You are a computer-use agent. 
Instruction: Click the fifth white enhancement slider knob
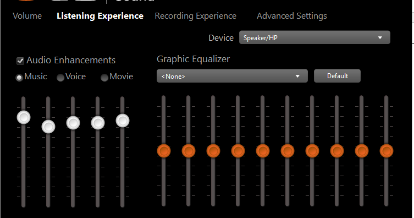123,121
